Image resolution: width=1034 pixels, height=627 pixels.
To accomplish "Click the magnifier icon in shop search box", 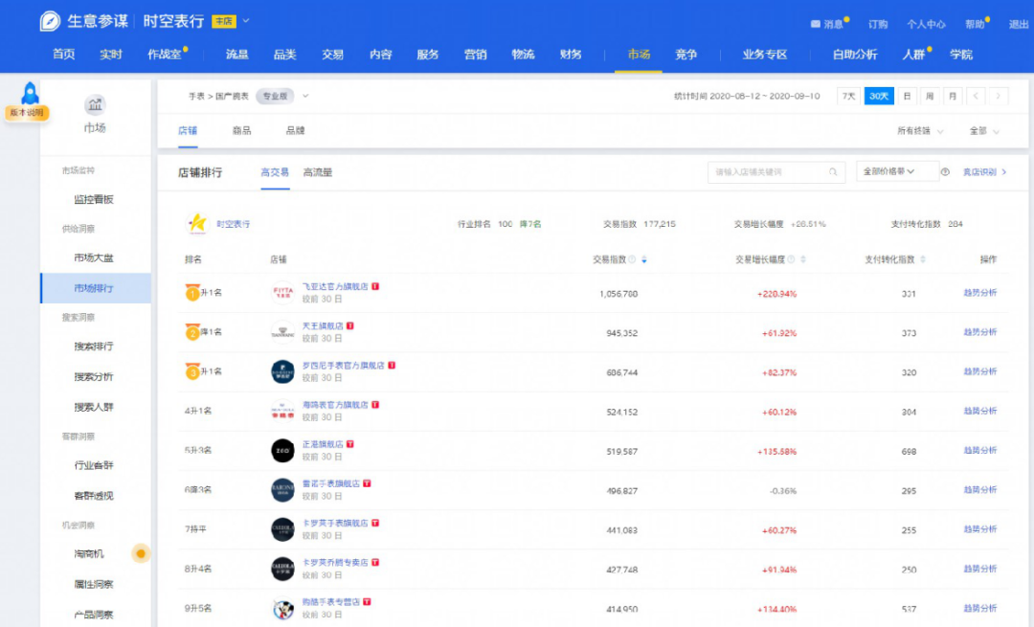I will 833,172.
